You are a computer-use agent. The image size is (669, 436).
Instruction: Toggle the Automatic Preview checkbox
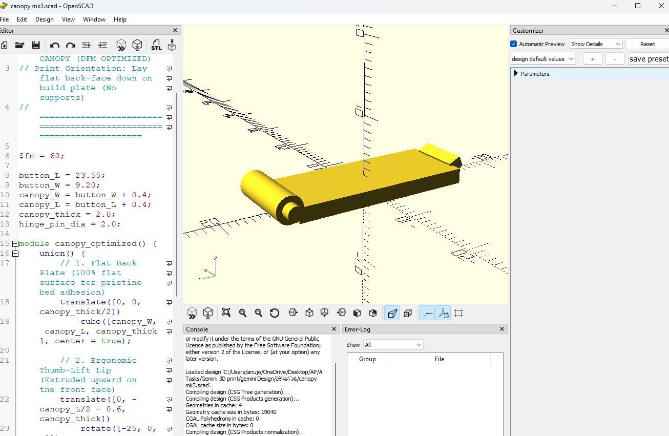[514, 44]
